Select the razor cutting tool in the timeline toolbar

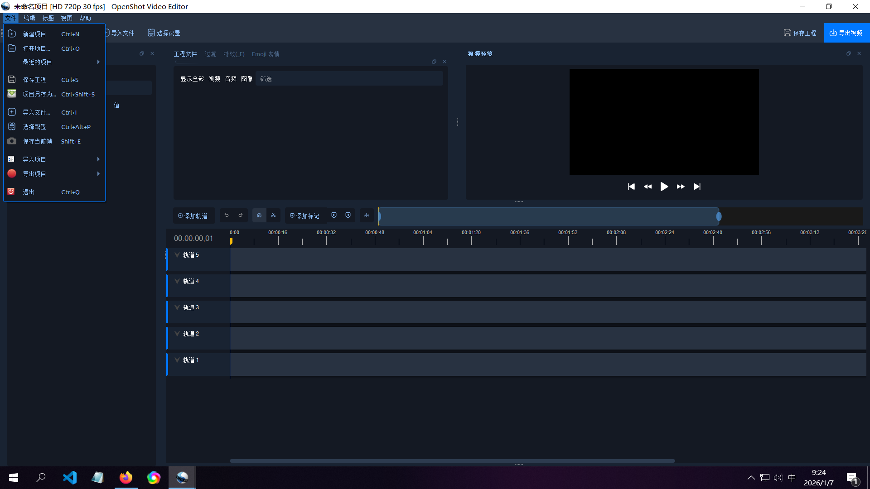[x=273, y=216]
